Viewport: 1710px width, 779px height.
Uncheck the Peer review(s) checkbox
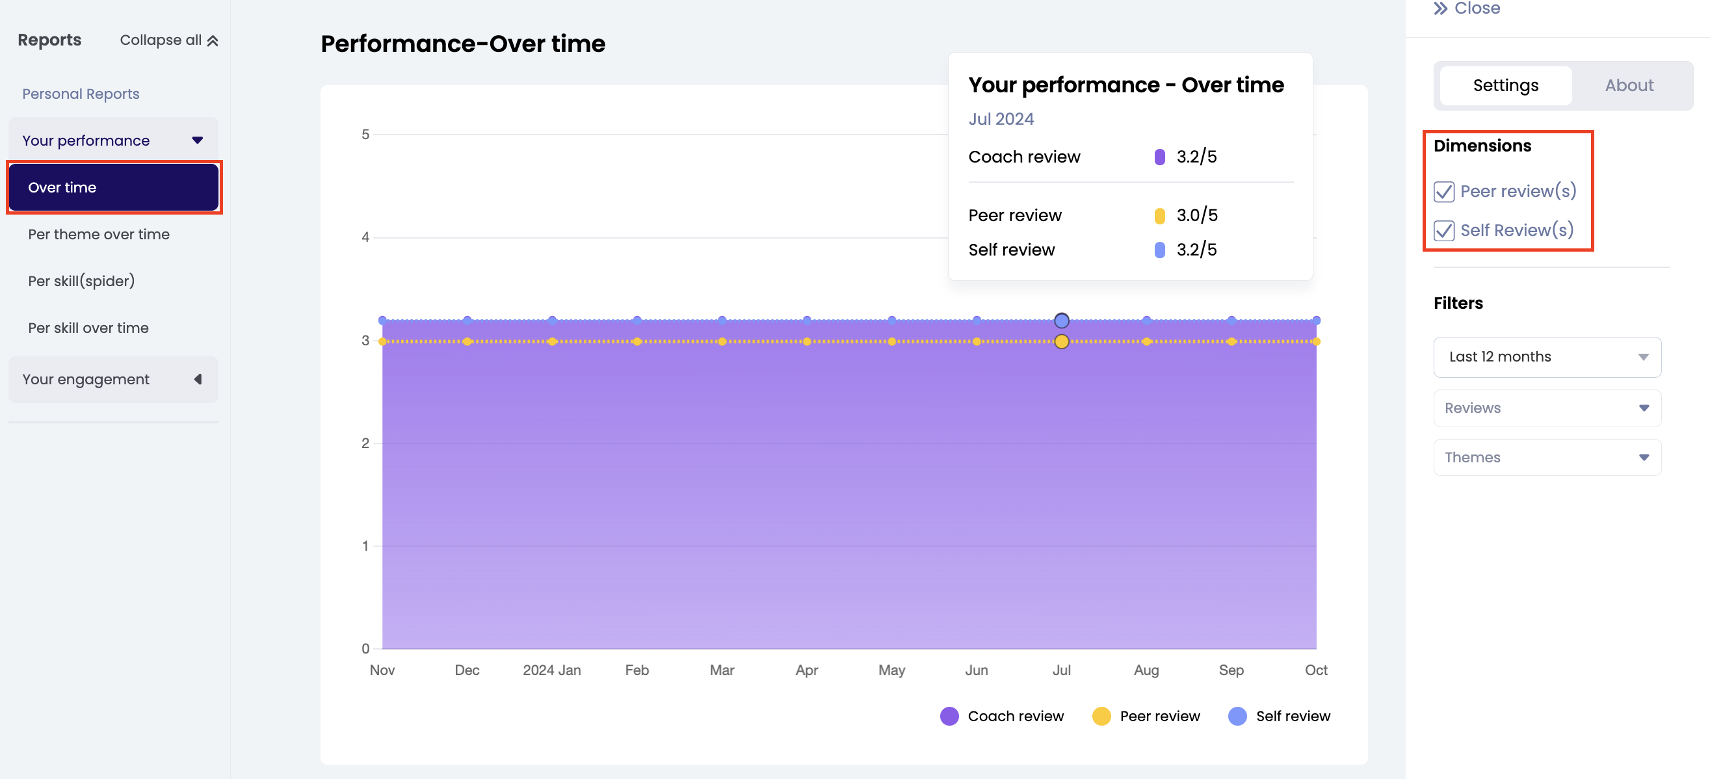pos(1444,192)
